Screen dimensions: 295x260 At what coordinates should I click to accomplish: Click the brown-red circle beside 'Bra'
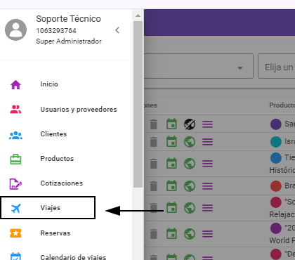pyautogui.click(x=276, y=186)
